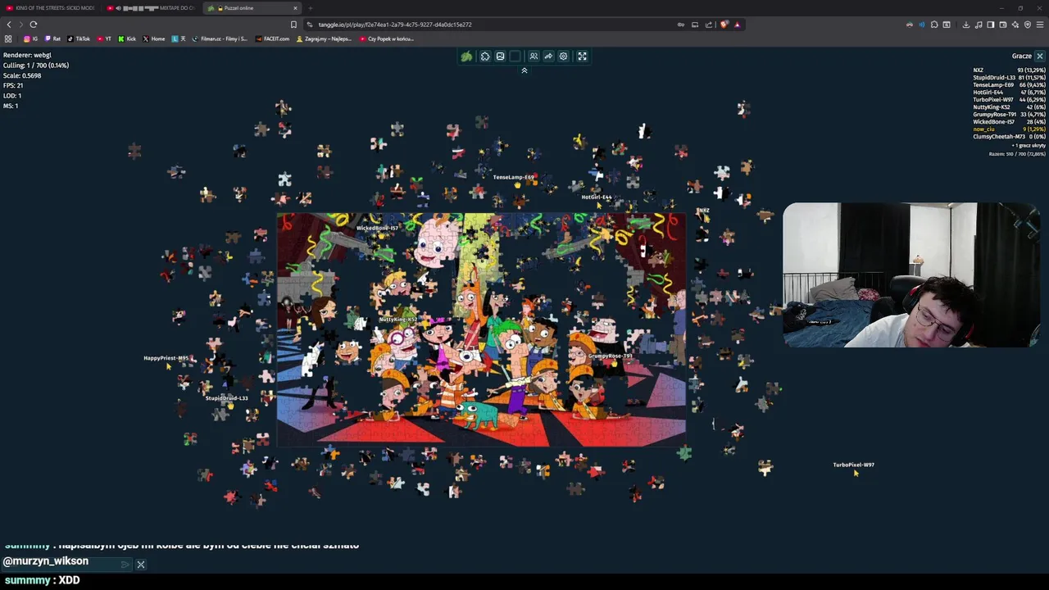Click '+ 1 gracz ukryty' text
Screen dimensions: 1049x590
click(x=1028, y=146)
